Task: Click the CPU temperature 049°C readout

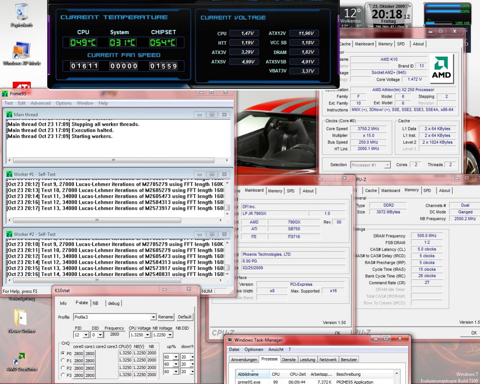Action: click(83, 42)
